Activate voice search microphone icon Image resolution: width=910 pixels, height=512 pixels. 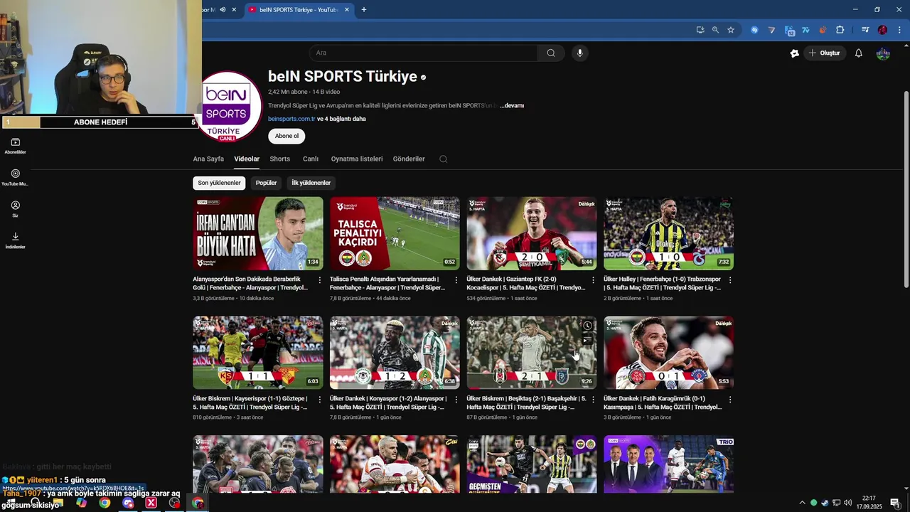tap(580, 53)
